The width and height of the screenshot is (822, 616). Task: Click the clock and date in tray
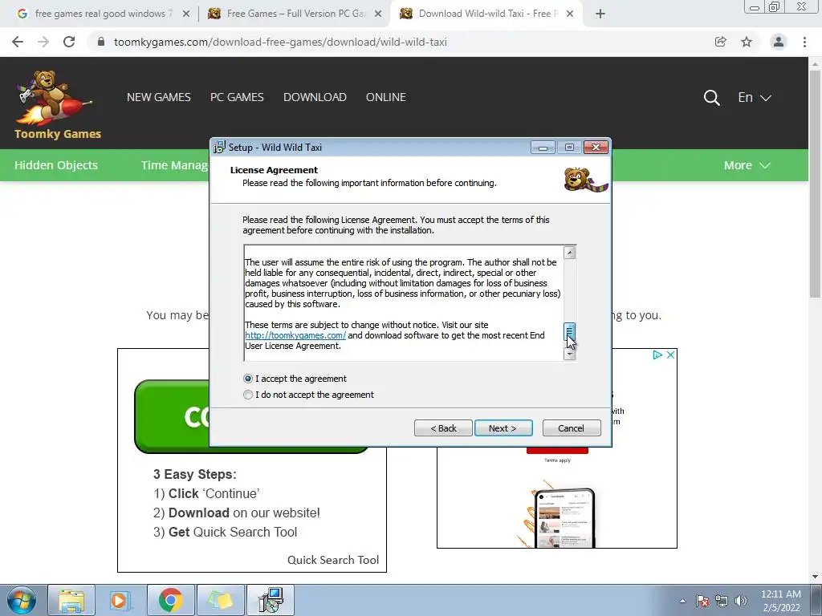tap(781, 601)
